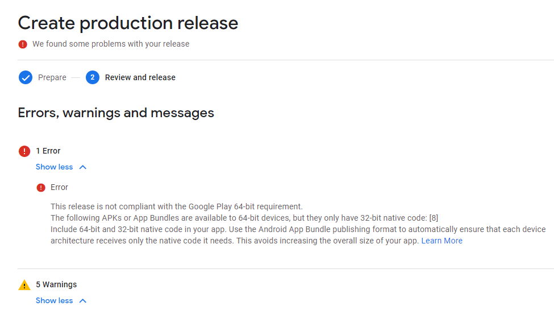The height and width of the screenshot is (310, 554).
Task: Click the "Error" item label text
Action: tap(59, 187)
